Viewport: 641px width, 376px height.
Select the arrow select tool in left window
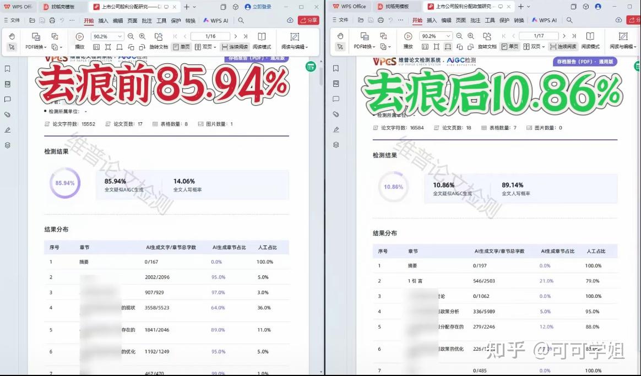pyautogui.click(x=12, y=47)
